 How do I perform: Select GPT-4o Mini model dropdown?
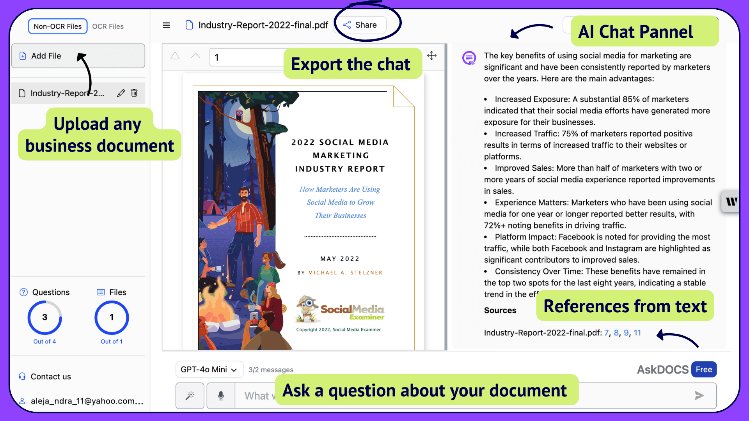coord(207,369)
